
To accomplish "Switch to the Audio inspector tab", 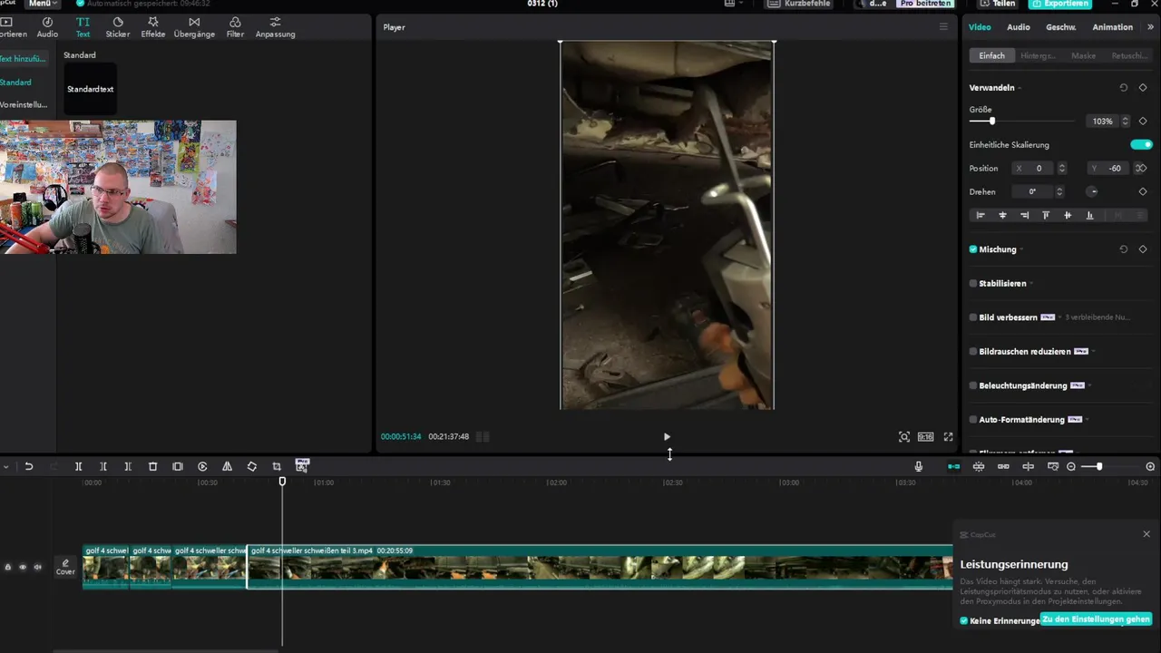I will point(1019,27).
